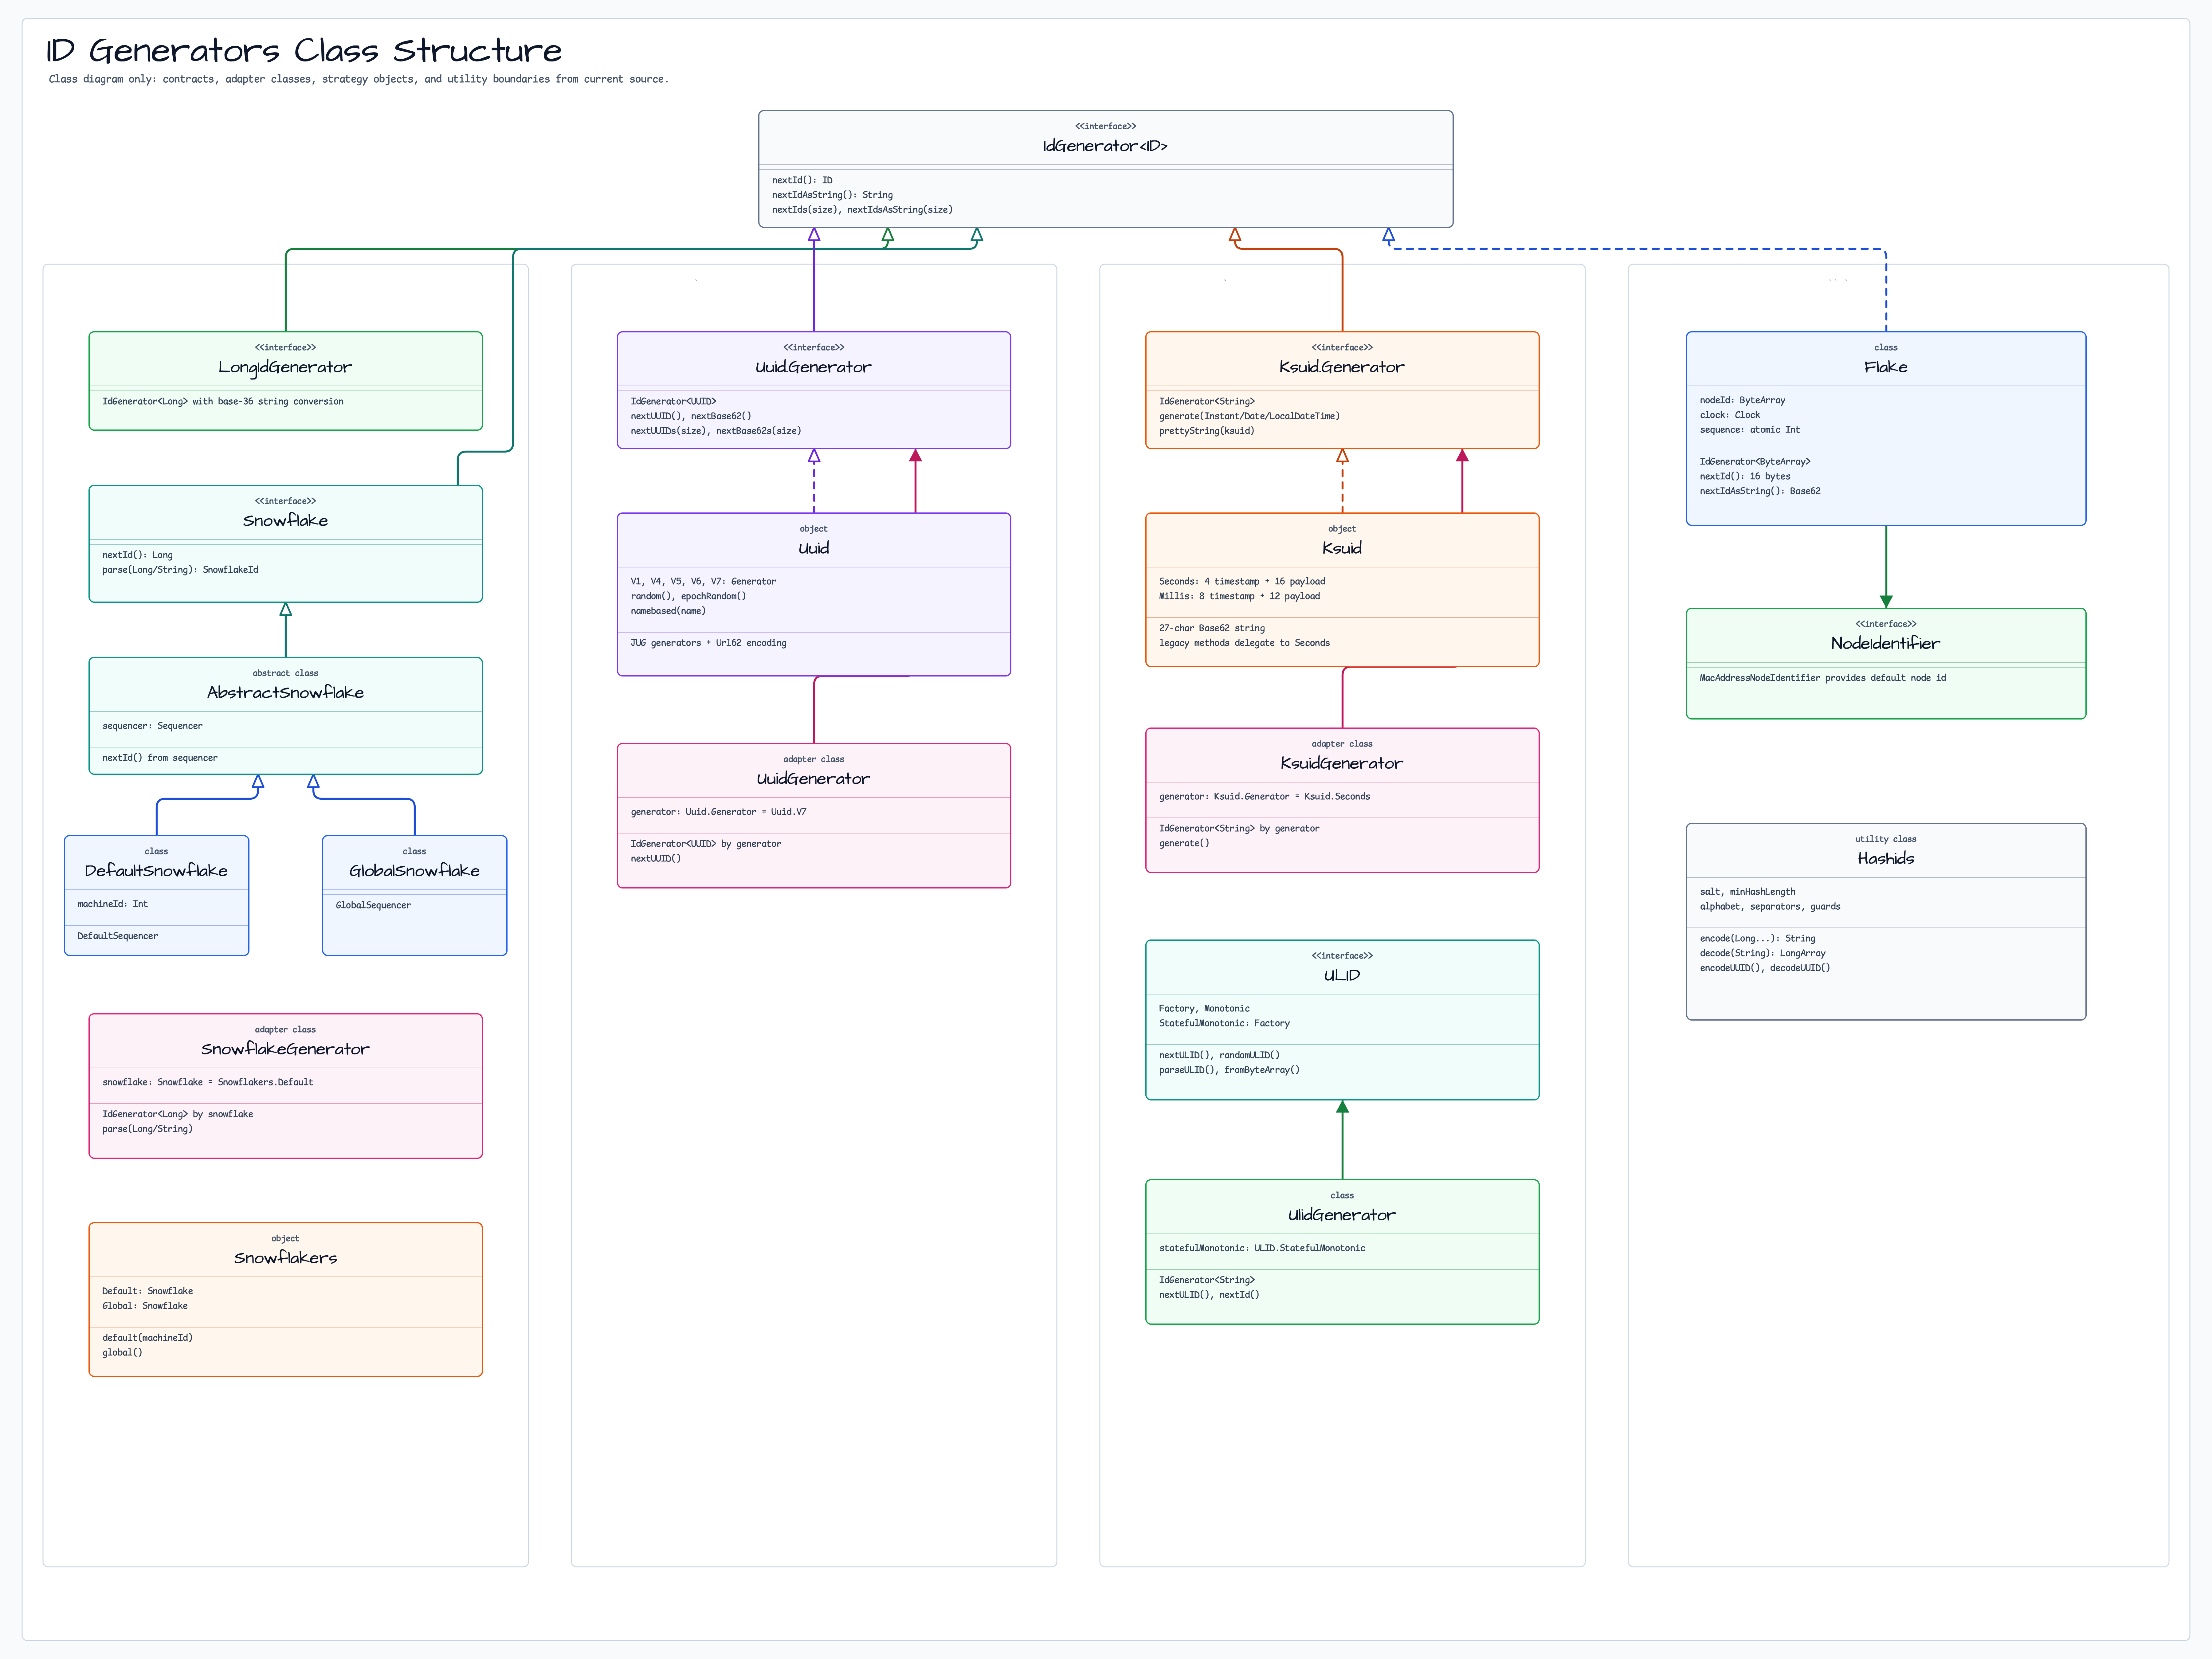Click the 'parse(Long/String): SnowflakeId' line
2212x1659 pixels.
180,570
